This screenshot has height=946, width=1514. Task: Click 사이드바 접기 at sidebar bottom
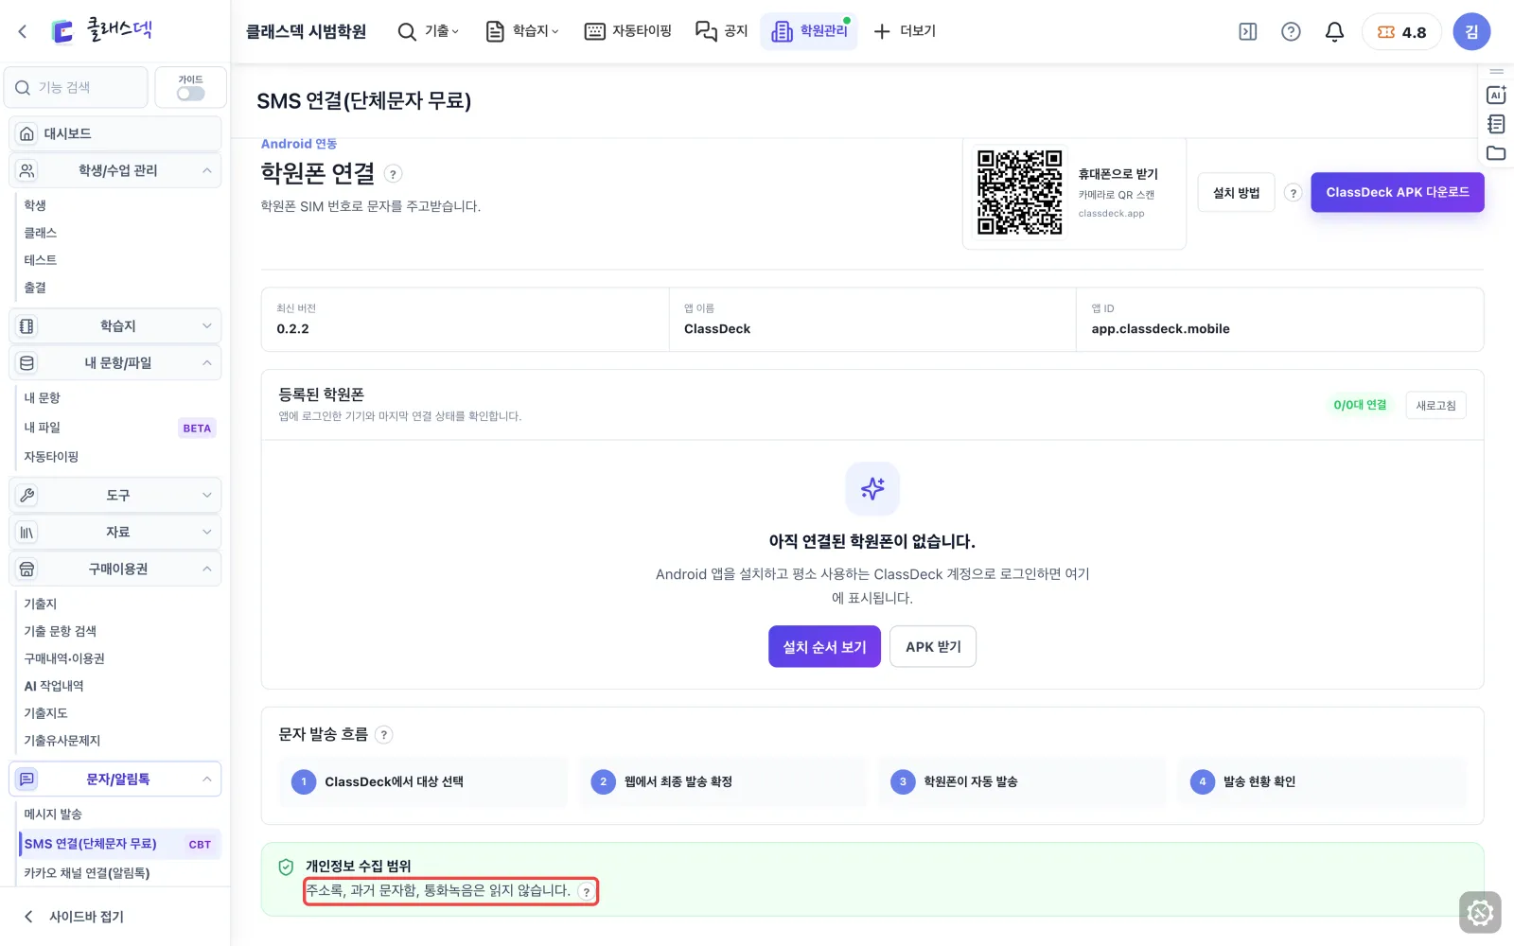coord(74,916)
